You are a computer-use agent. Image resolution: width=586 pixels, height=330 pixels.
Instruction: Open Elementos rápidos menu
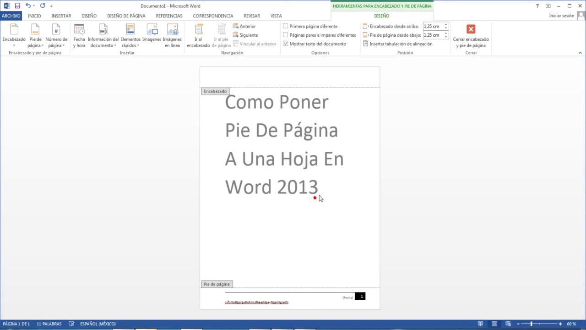pyautogui.click(x=130, y=36)
